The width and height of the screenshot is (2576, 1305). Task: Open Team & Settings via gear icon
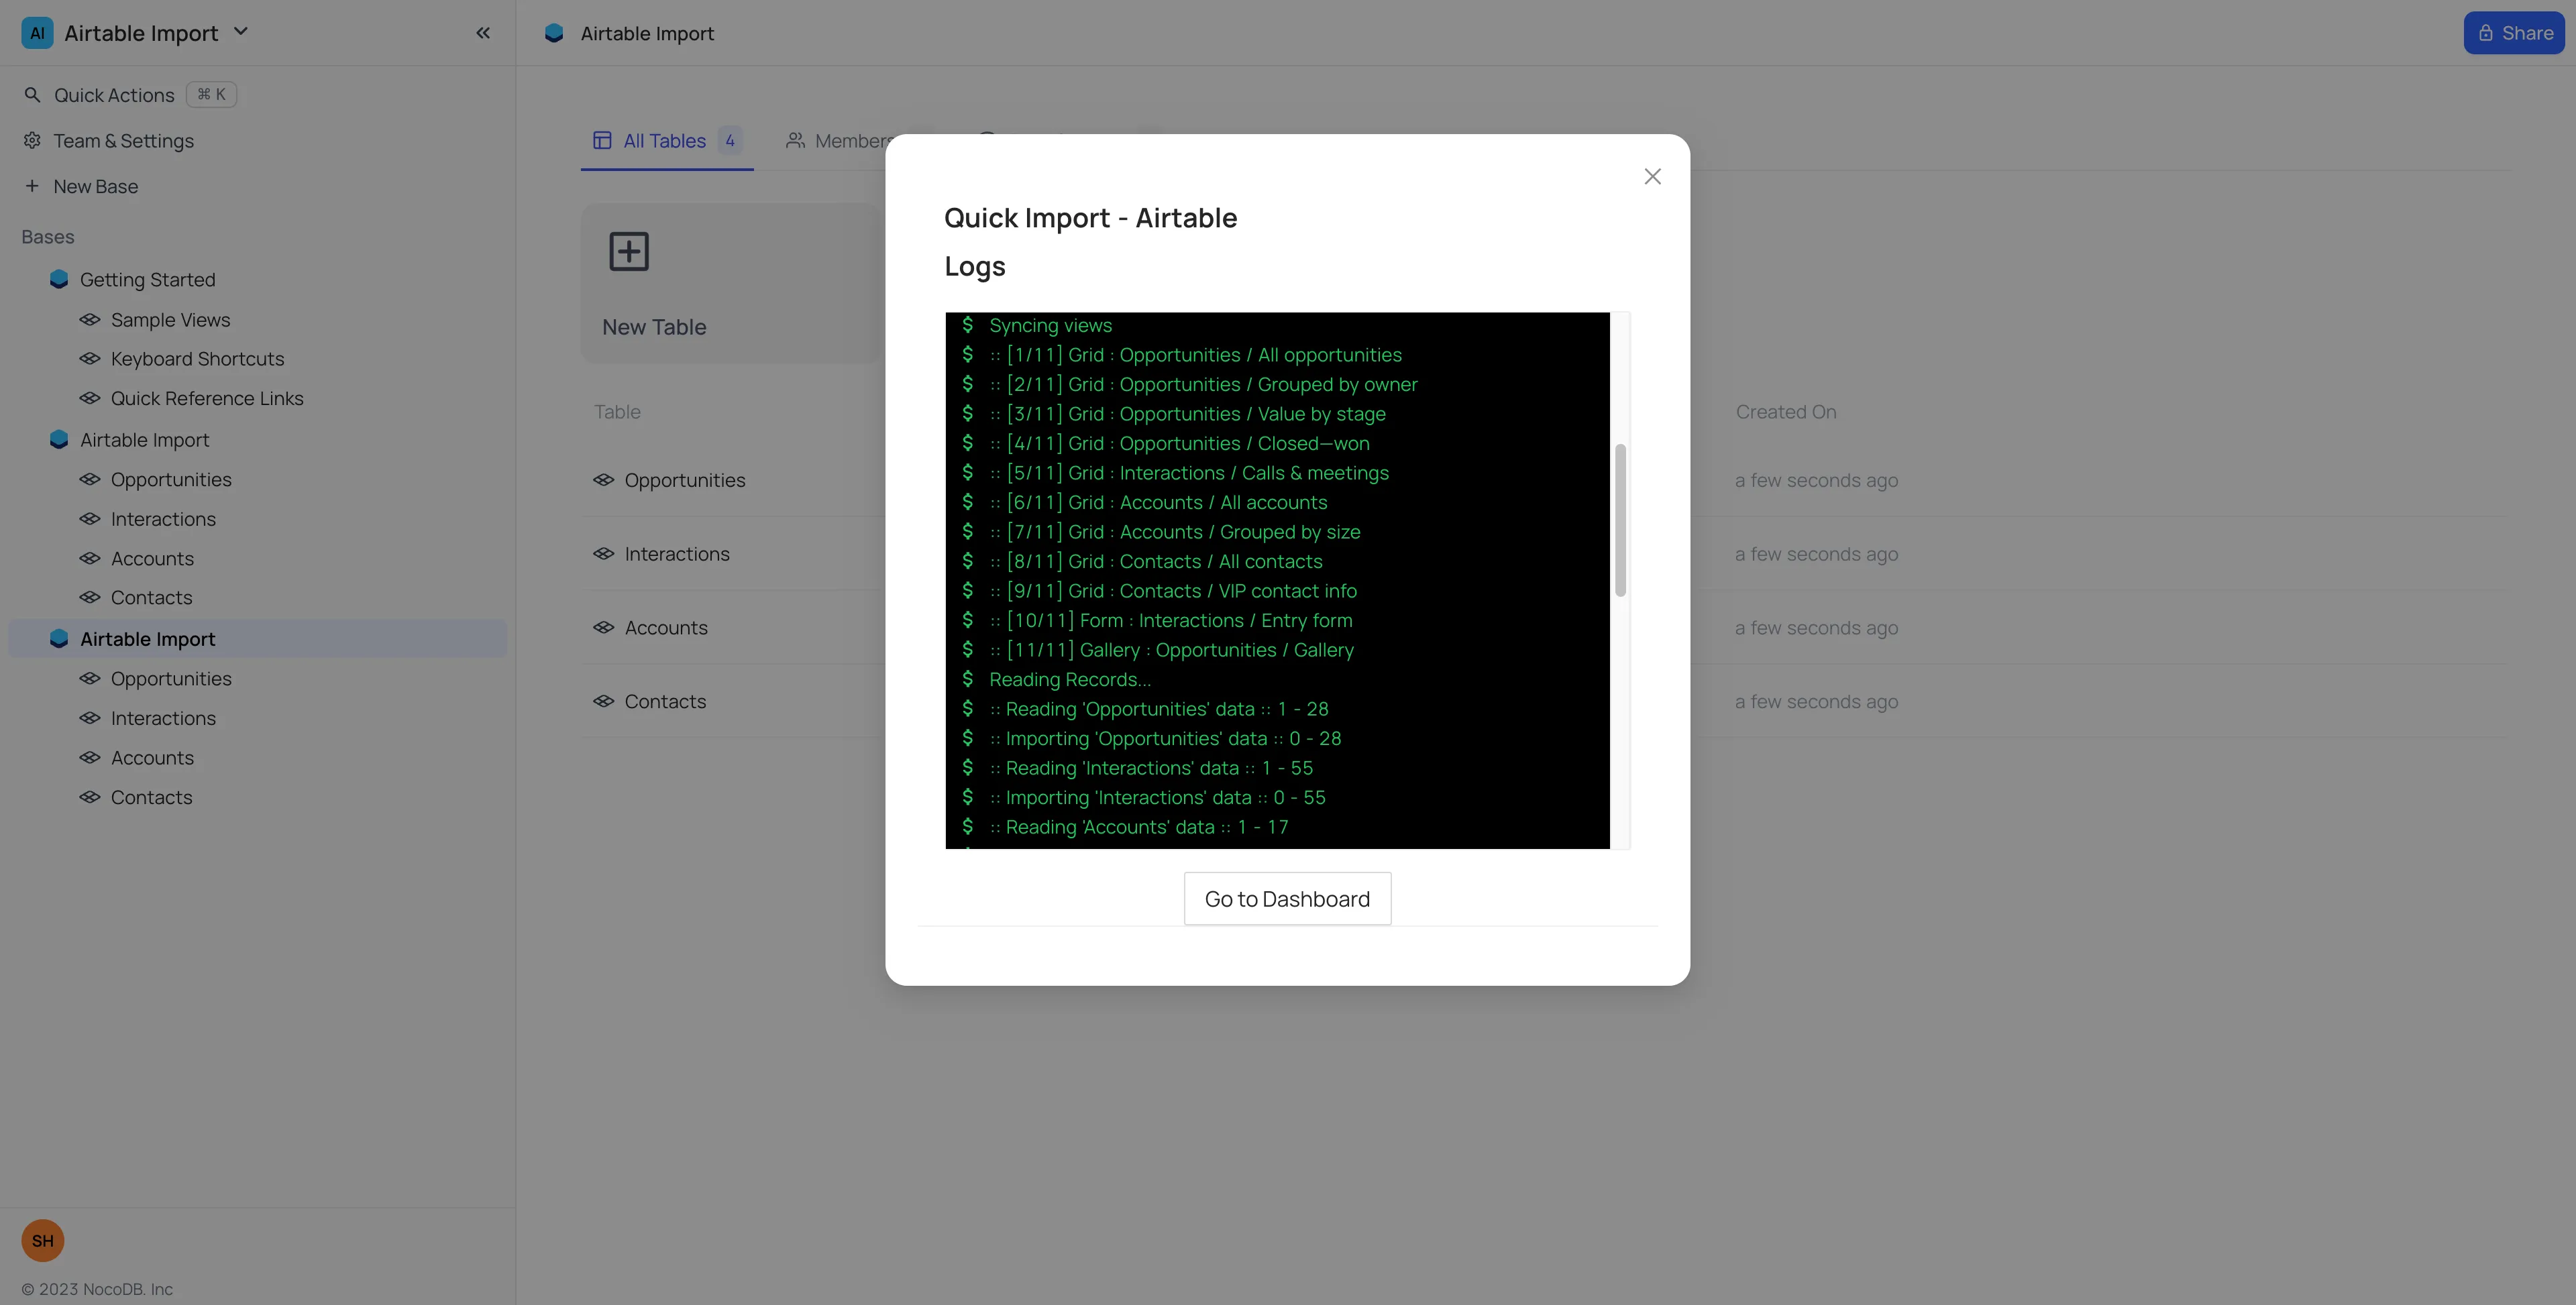[x=33, y=141]
